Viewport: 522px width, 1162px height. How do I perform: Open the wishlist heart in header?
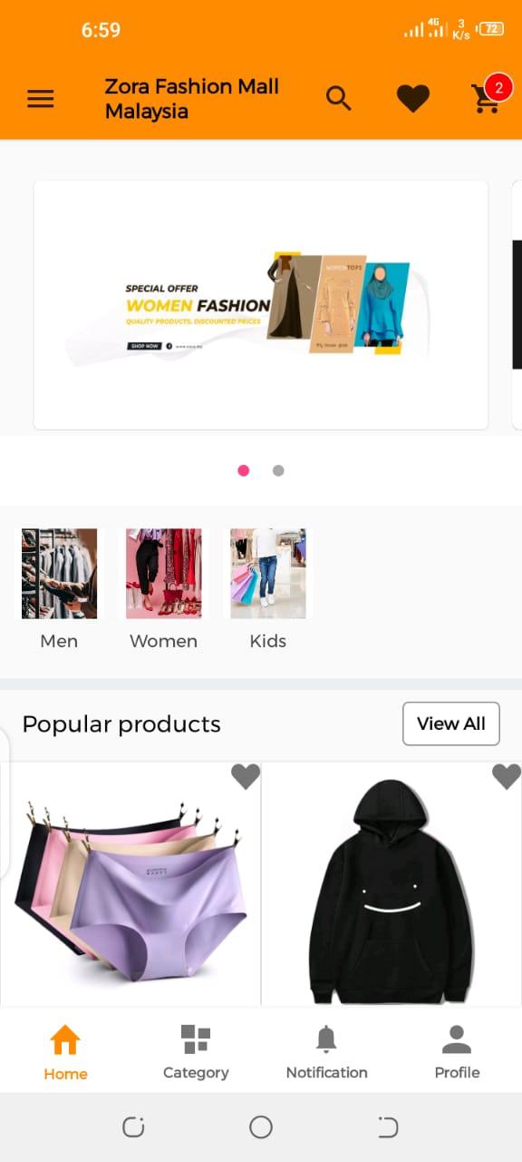tap(413, 98)
